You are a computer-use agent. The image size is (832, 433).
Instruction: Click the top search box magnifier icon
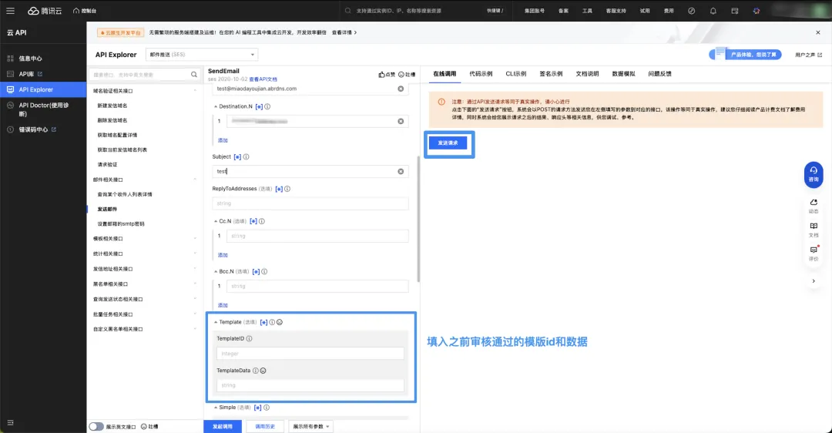[348, 11]
